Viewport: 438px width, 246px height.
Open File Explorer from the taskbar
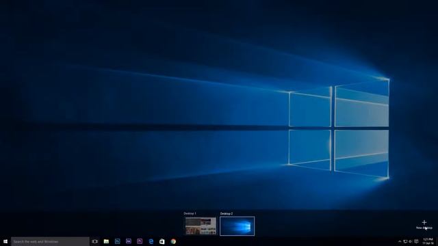(x=106, y=241)
